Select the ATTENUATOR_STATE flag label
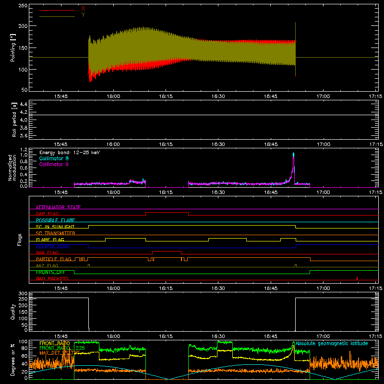 pyautogui.click(x=58, y=207)
